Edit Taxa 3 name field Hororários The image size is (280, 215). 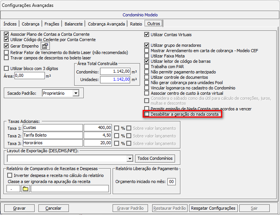pyautogui.click(x=53, y=143)
